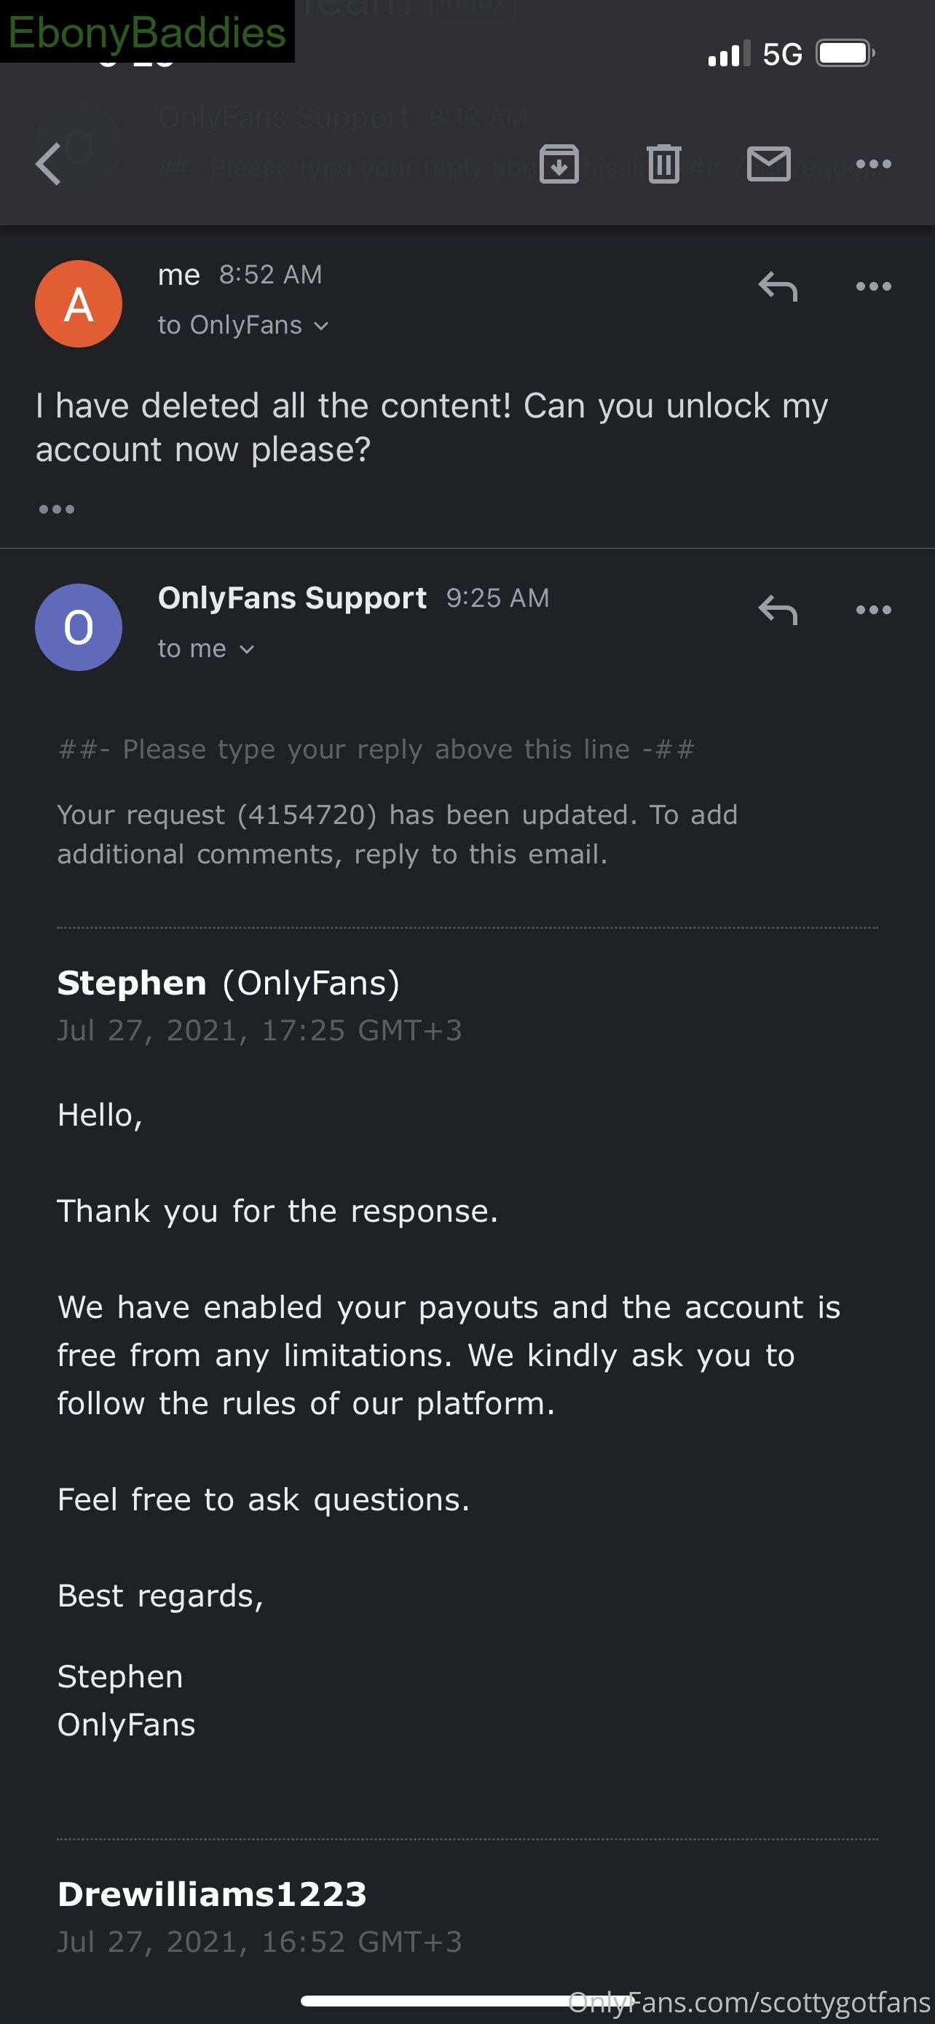This screenshot has height=2024, width=935.
Task: Mark conversation as unread with envelope icon
Action: (x=768, y=164)
